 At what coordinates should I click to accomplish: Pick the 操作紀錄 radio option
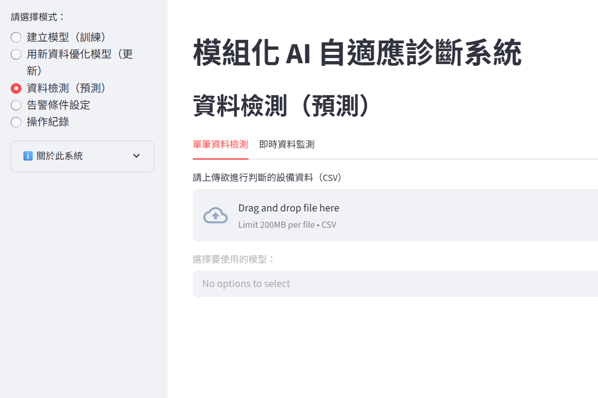16,122
